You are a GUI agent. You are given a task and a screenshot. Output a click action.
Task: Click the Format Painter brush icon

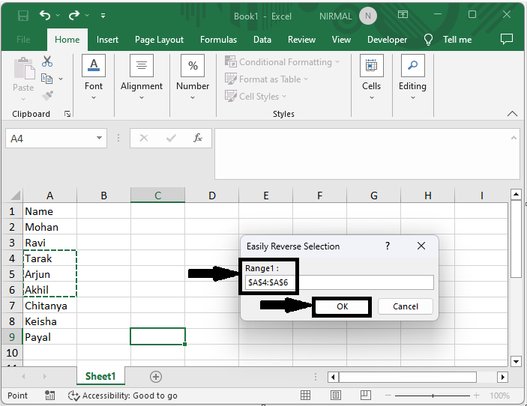47,95
